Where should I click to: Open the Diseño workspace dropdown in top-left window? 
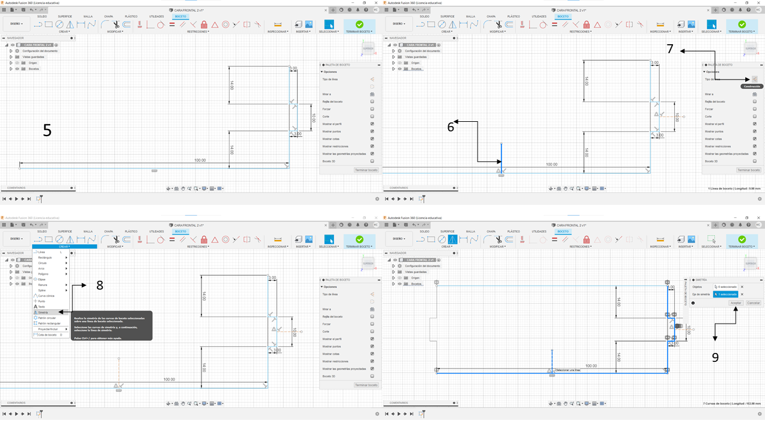(x=17, y=24)
